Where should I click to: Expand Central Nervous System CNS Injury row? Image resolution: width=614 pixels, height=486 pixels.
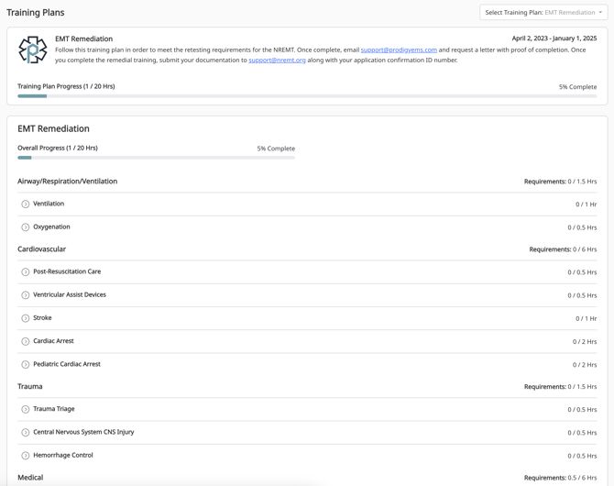pyautogui.click(x=307, y=432)
